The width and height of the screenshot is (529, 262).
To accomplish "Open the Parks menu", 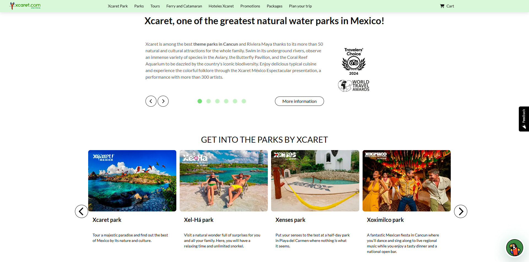I will (139, 6).
